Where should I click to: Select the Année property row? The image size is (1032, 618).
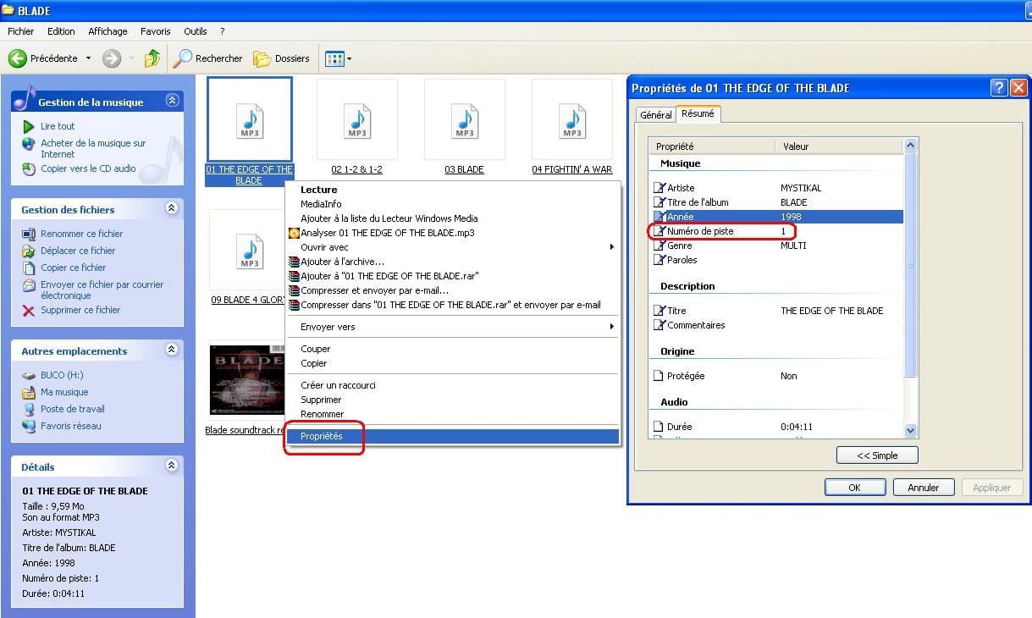coord(776,217)
